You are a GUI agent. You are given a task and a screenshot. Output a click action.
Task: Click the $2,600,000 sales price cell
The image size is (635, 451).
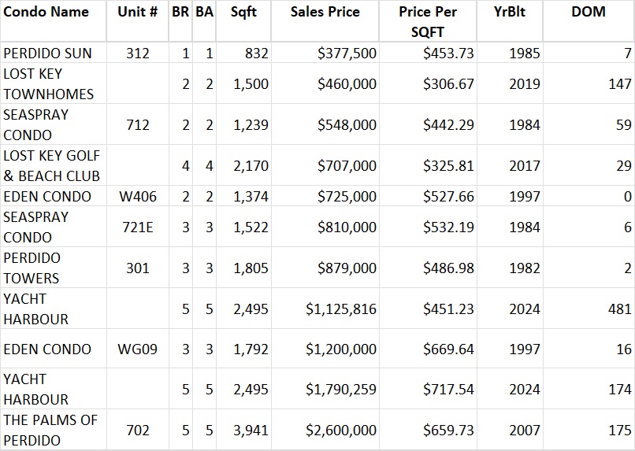pyautogui.click(x=340, y=431)
